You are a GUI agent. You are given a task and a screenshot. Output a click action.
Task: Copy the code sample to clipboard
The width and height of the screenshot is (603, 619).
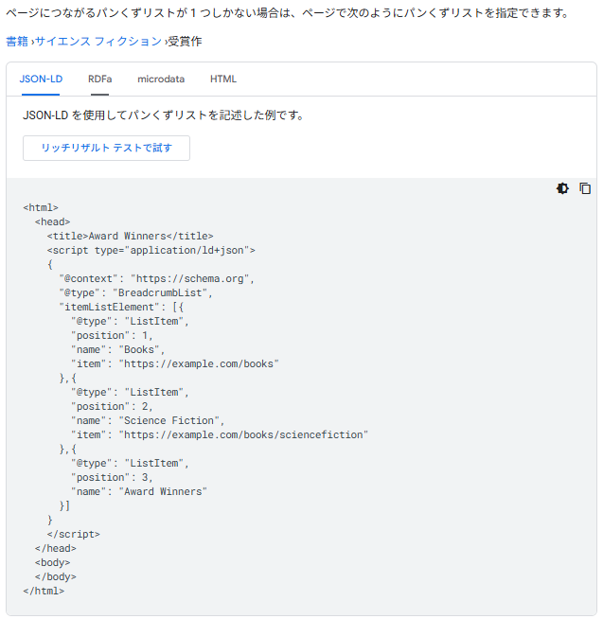coord(585,188)
